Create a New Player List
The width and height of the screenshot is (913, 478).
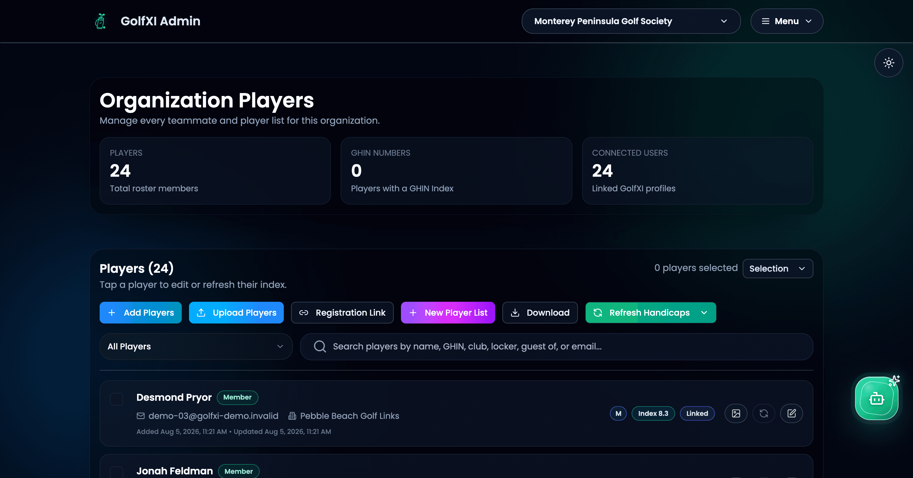point(448,313)
